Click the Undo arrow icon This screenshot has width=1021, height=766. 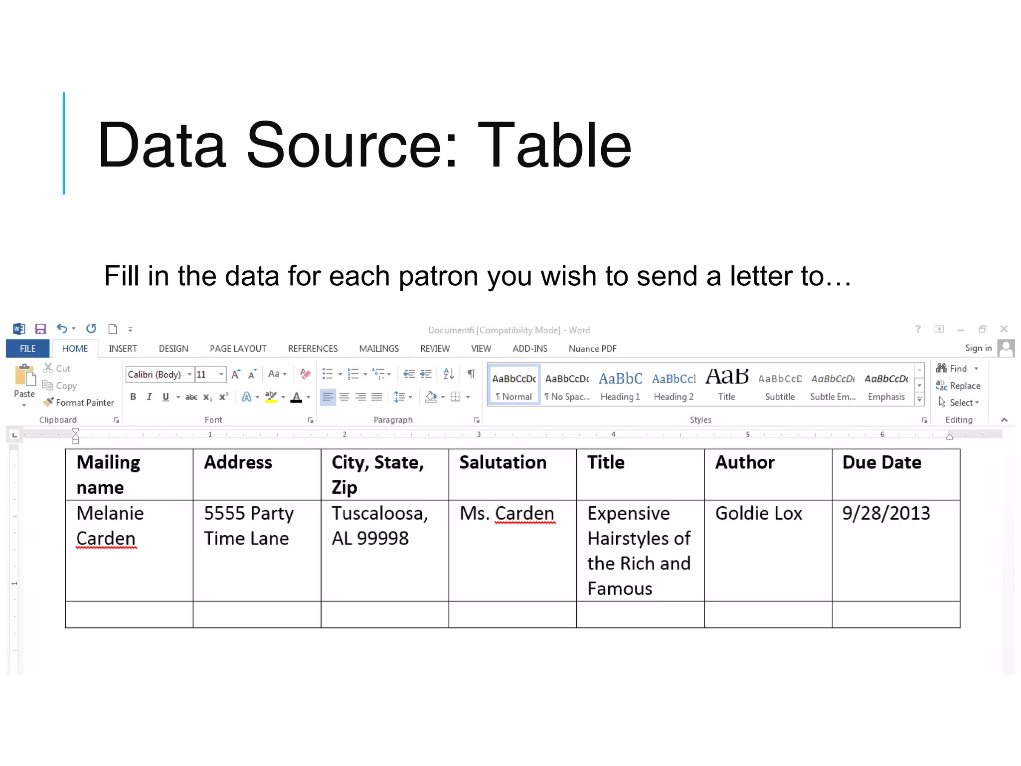[62, 329]
